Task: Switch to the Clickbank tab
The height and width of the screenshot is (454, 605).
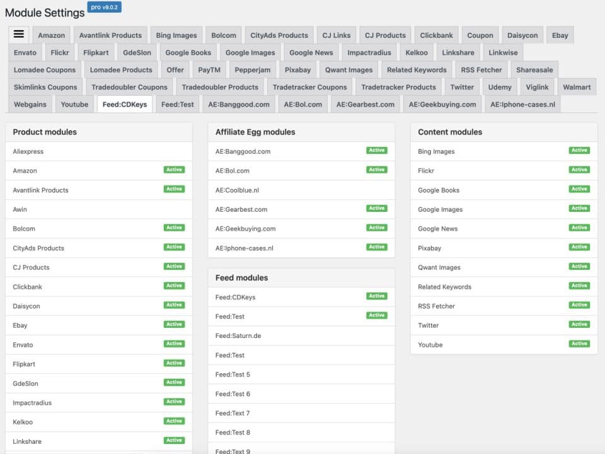Action: [x=436, y=35]
